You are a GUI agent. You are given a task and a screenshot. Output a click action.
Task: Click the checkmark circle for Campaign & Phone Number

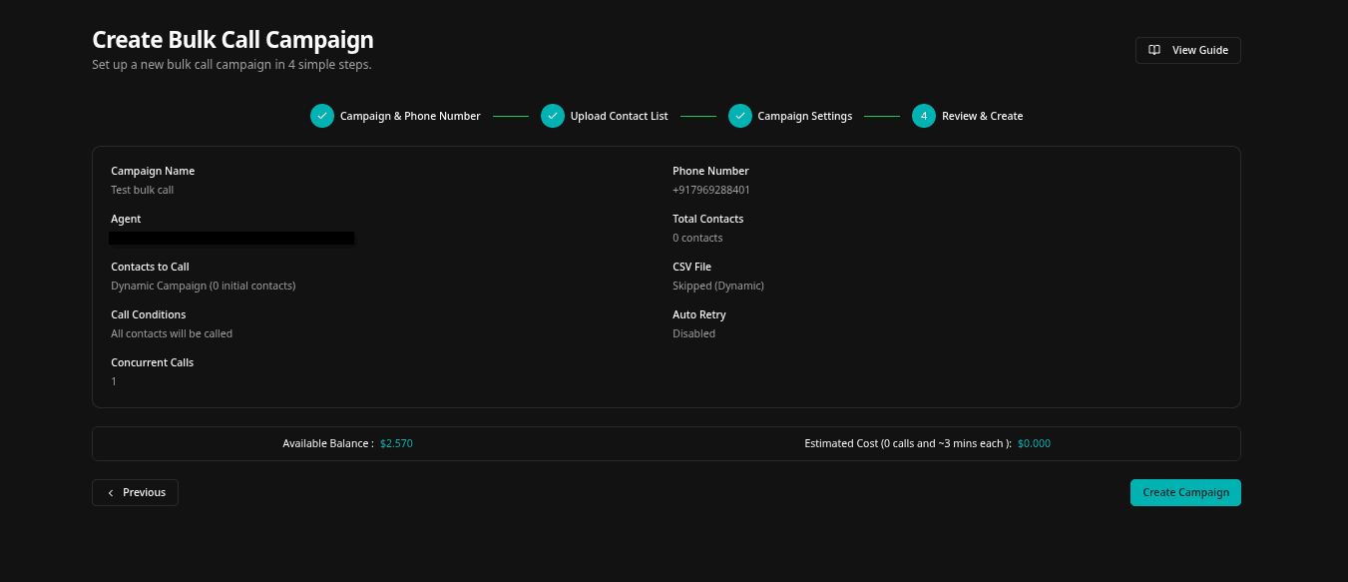[x=321, y=116]
